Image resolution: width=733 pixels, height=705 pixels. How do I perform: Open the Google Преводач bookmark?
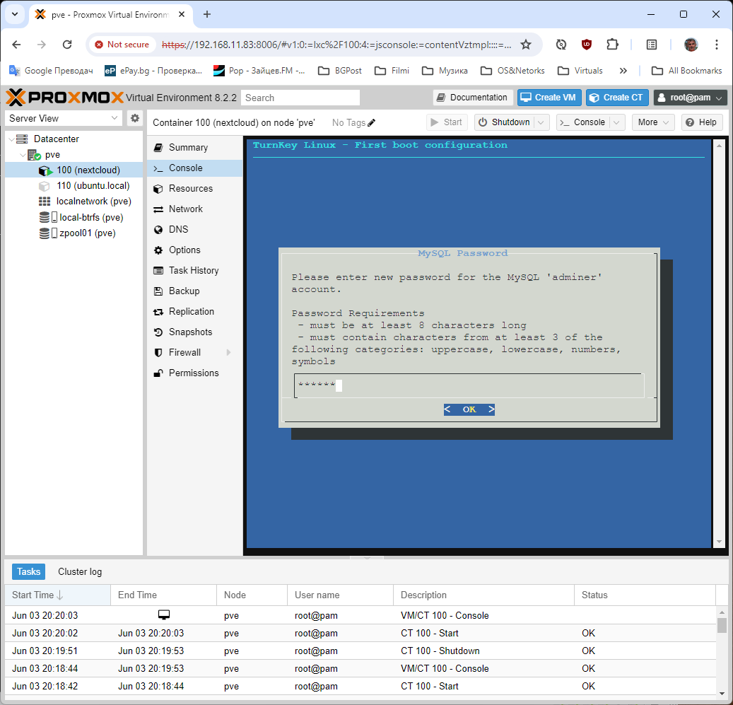(x=51, y=71)
